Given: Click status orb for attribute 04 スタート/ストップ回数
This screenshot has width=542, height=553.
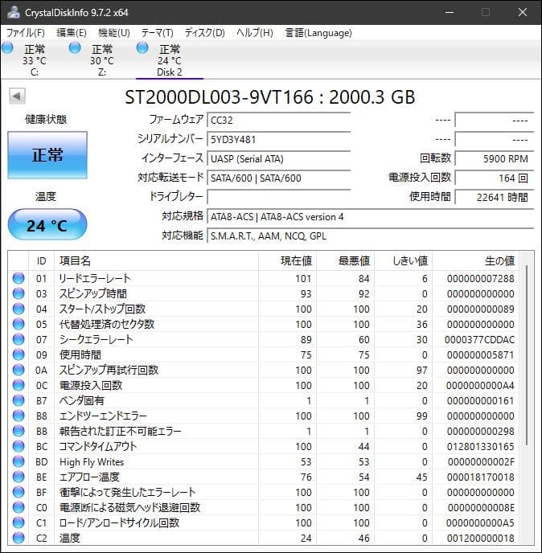Looking at the screenshot, I should (x=18, y=309).
